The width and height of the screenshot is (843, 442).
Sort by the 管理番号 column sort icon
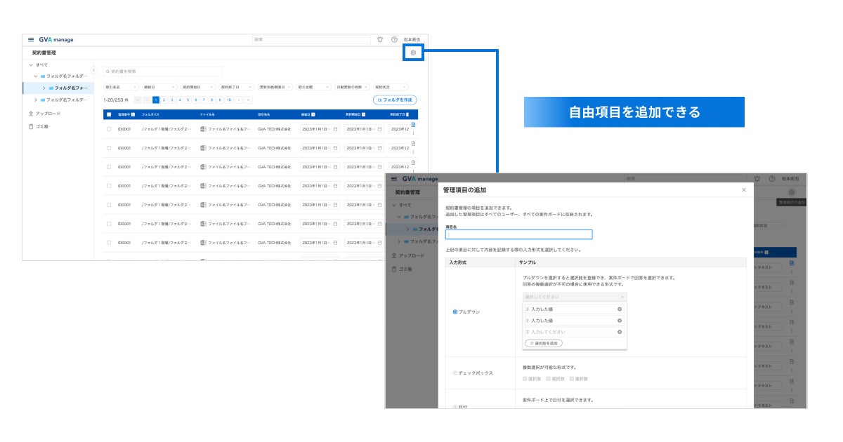tap(133, 114)
